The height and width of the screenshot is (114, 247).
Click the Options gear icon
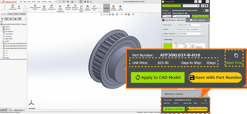pyautogui.click(x=91, y=1)
